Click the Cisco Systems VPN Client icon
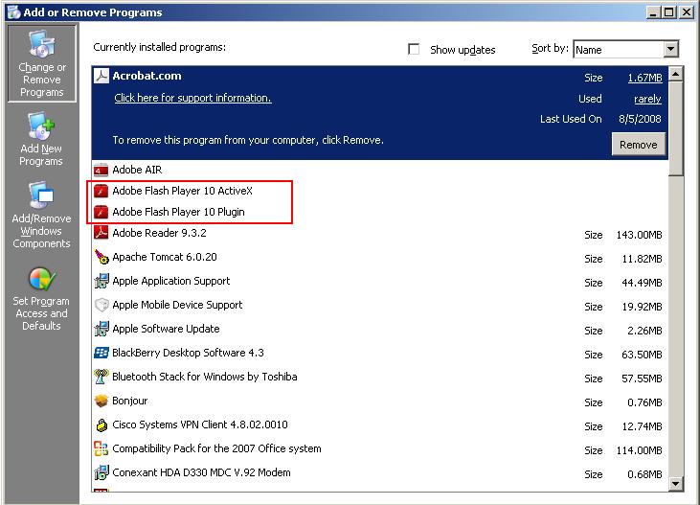The image size is (700, 505). tap(102, 425)
